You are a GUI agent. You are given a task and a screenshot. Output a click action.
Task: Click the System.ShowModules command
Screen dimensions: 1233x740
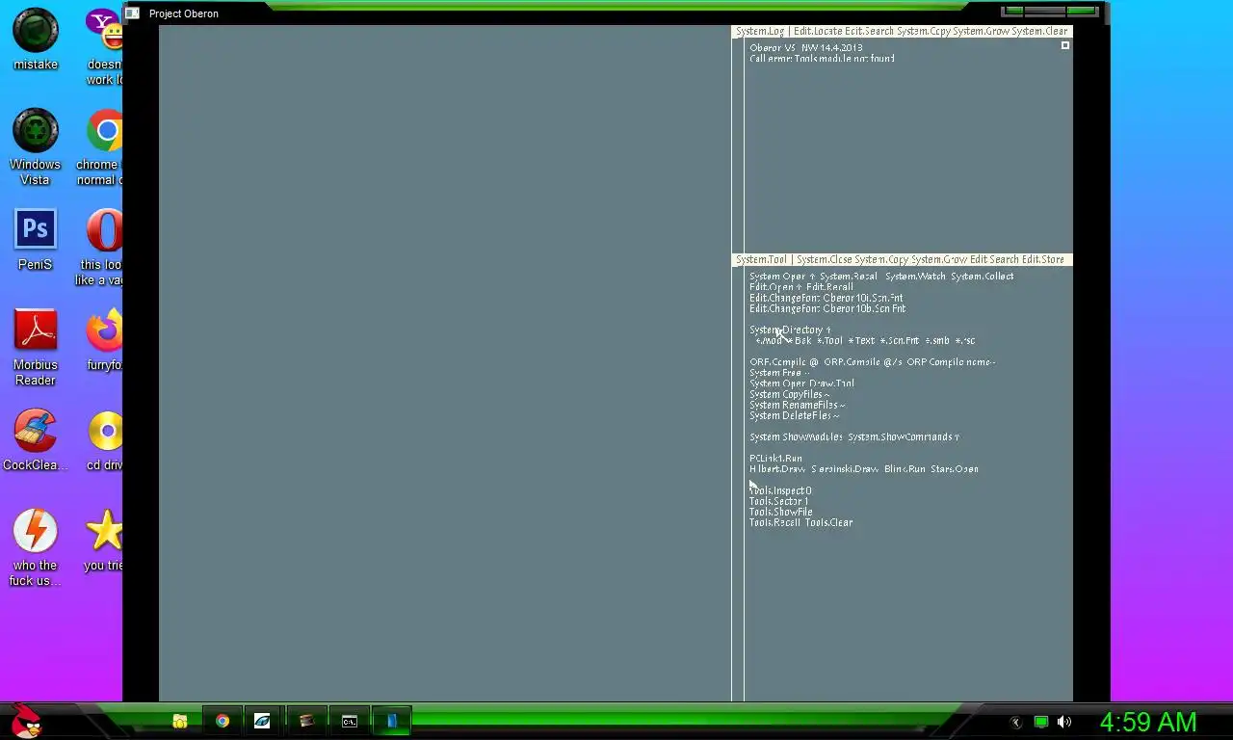tap(796, 437)
